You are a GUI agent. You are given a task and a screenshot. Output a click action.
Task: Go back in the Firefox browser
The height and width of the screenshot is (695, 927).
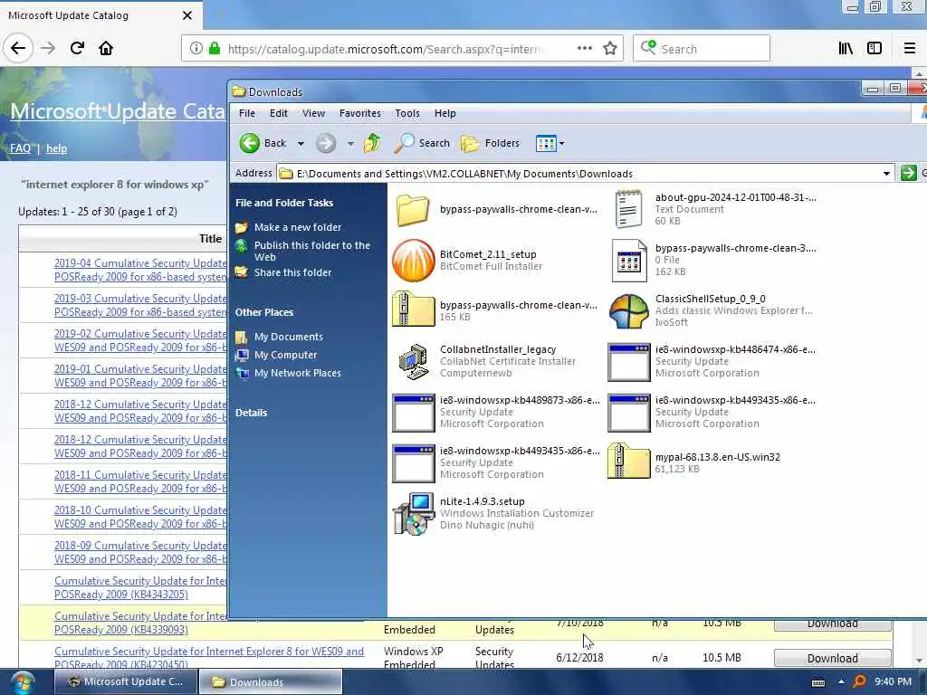point(18,49)
